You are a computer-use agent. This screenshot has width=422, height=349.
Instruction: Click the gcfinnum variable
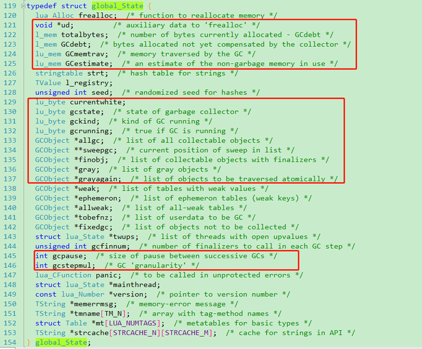coord(109,247)
